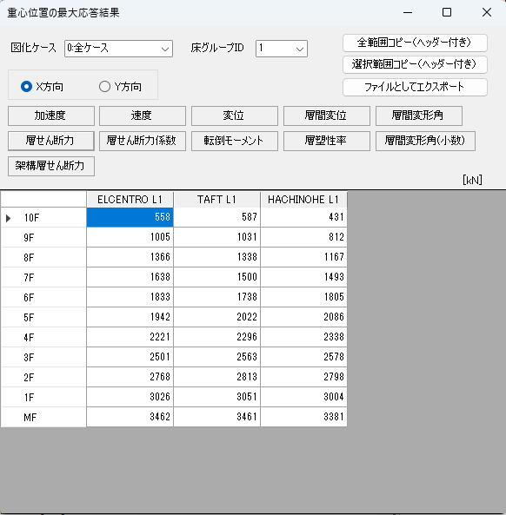Image resolution: width=506 pixels, height=515 pixels.
Task: Expand the 床グループID combo box
Action: [x=282, y=49]
